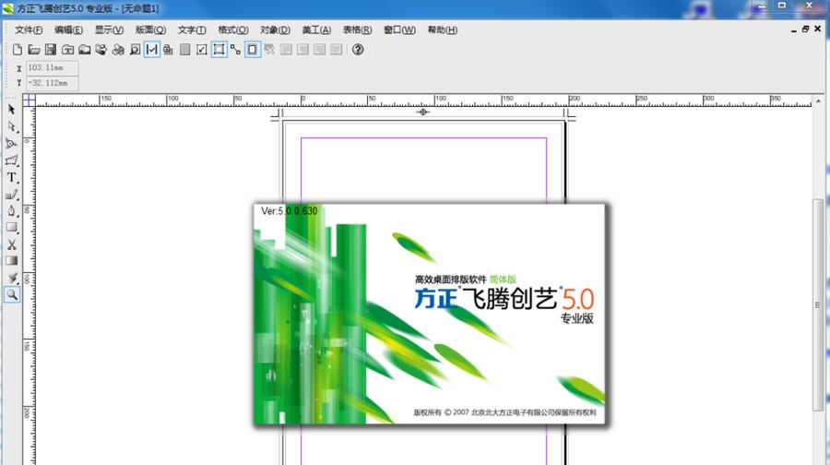Click the scrollbar up arrow
The image size is (830, 465).
pos(818,101)
